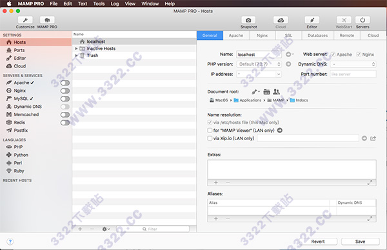This screenshot has width=387, height=250.
Task: Enable via Xip.io (LAN only) checkbox
Action: pyautogui.click(x=210, y=138)
